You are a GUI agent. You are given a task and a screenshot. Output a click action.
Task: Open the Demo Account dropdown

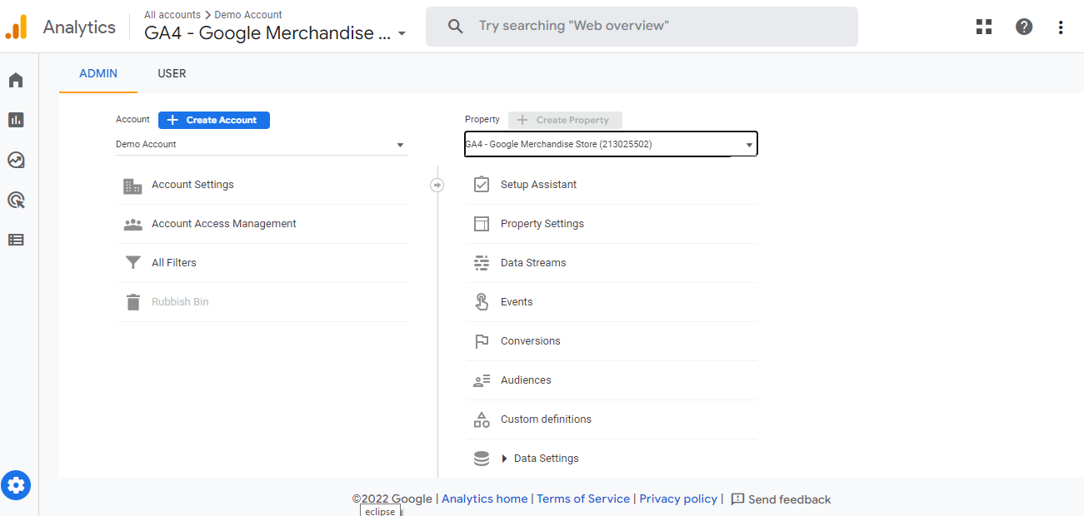tap(262, 145)
